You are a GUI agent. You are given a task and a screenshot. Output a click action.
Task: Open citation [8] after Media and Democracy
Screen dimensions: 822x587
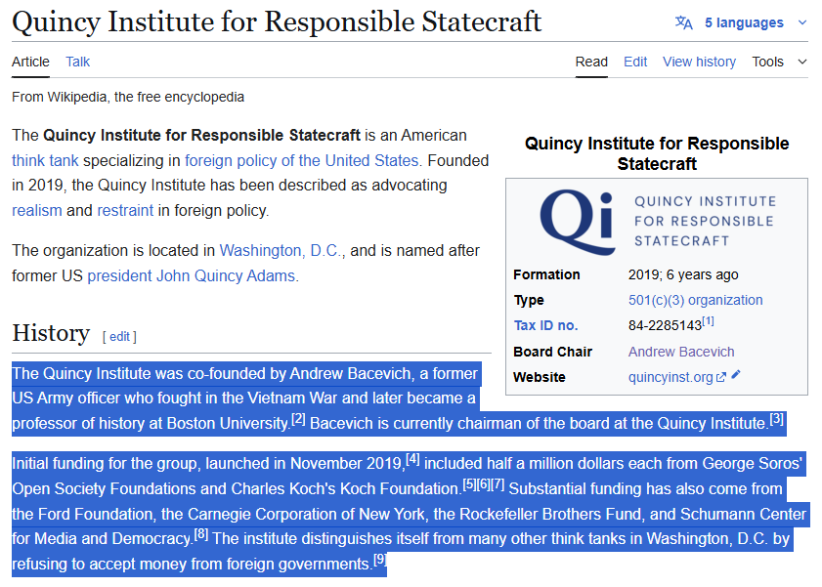click(201, 534)
